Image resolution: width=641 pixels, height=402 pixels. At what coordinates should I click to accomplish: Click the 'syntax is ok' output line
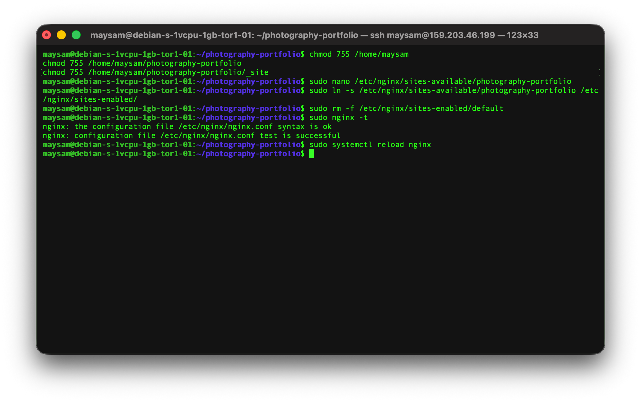click(x=187, y=126)
